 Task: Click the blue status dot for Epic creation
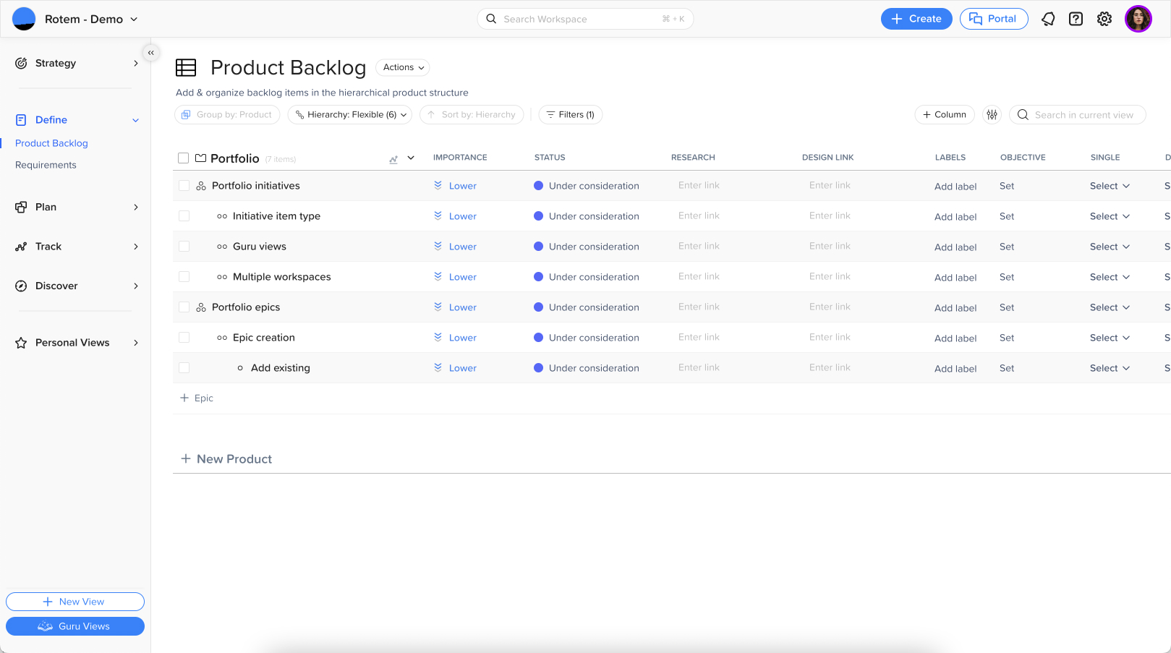click(x=538, y=338)
